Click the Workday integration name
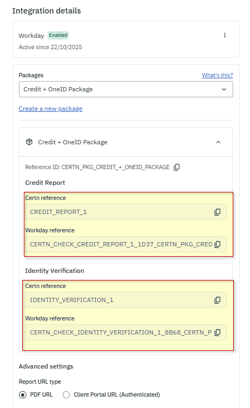The image size is (250, 408). pyautogui.click(x=31, y=36)
